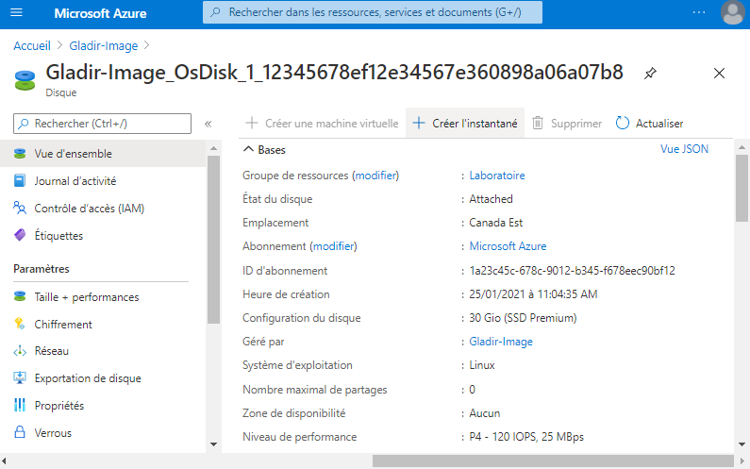
Task: Open the Chiffrement encryption settings
Action: 63,325
